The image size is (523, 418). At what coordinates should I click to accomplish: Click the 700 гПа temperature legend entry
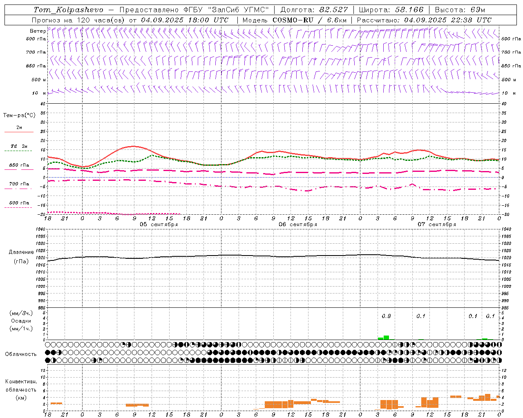19,184
